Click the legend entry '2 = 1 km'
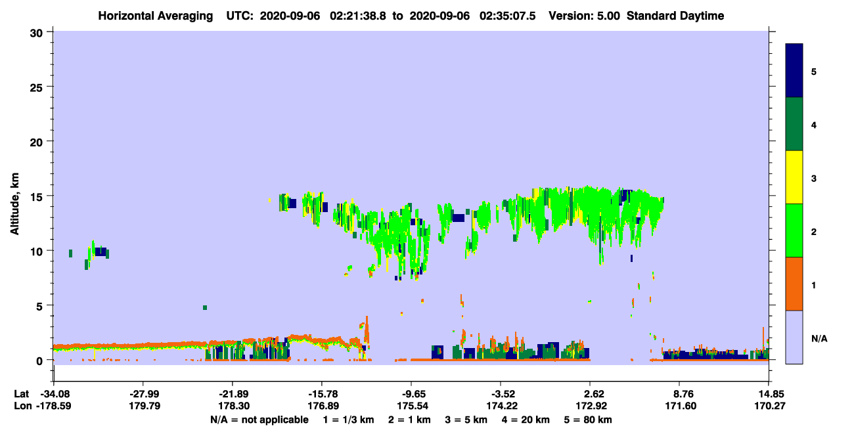The width and height of the screenshot is (854, 438). coord(409,420)
